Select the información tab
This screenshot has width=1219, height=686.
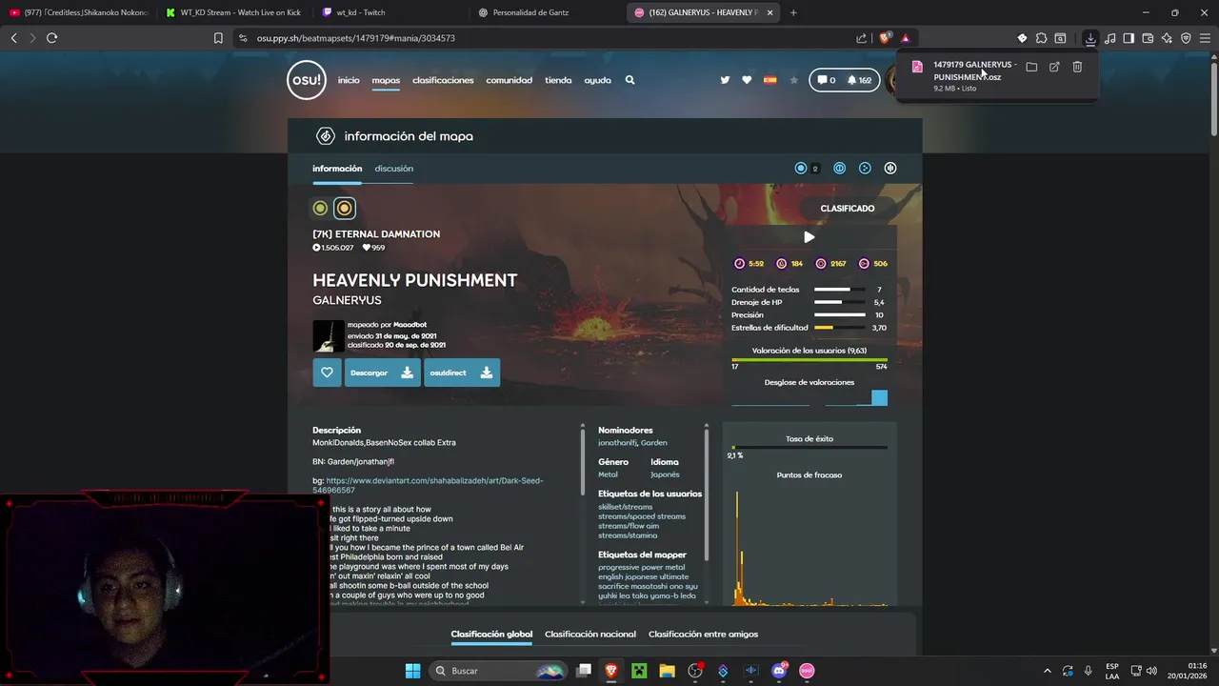click(337, 169)
